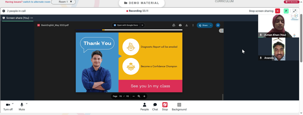This screenshot has width=303, height=115.
Task: Click Ananda microphone indicator
Action: pos(261,58)
